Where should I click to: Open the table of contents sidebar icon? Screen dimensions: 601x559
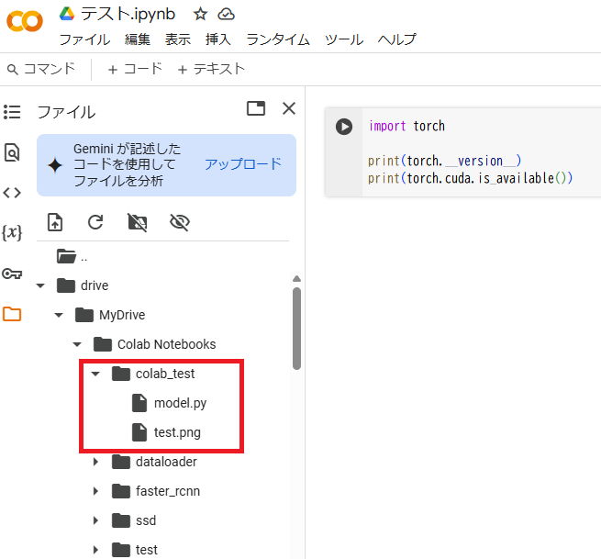point(12,112)
